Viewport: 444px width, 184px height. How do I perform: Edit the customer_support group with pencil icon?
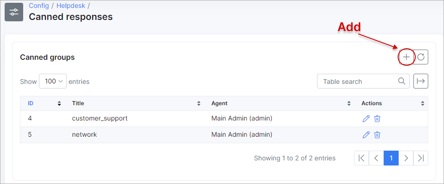pos(366,119)
